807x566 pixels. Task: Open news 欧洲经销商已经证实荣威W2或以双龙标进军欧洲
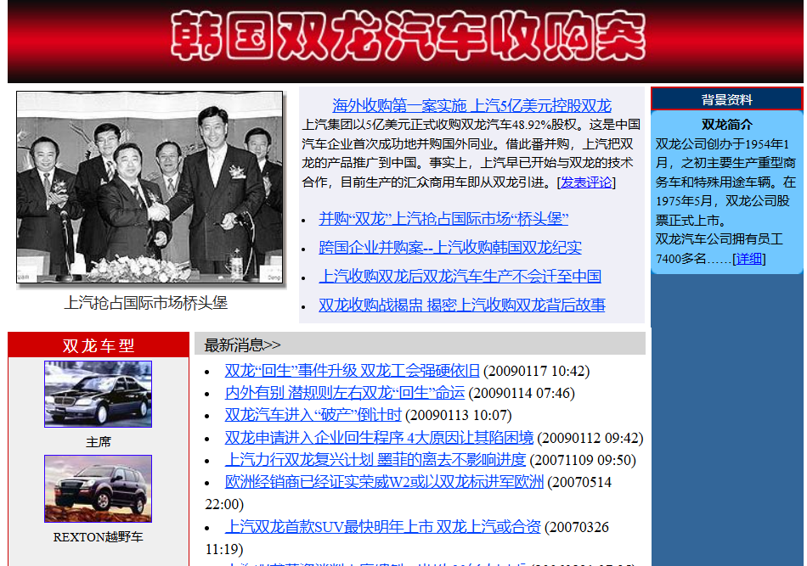(384, 482)
